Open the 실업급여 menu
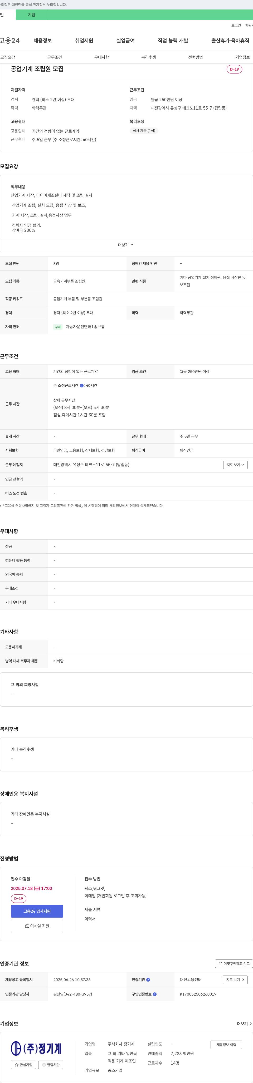 coord(125,40)
